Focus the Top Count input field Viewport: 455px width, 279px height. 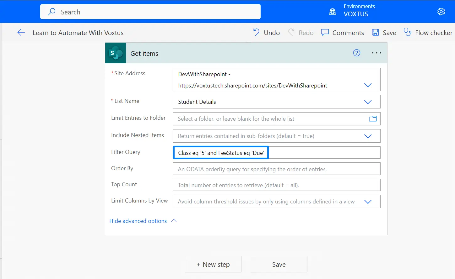pos(276,185)
